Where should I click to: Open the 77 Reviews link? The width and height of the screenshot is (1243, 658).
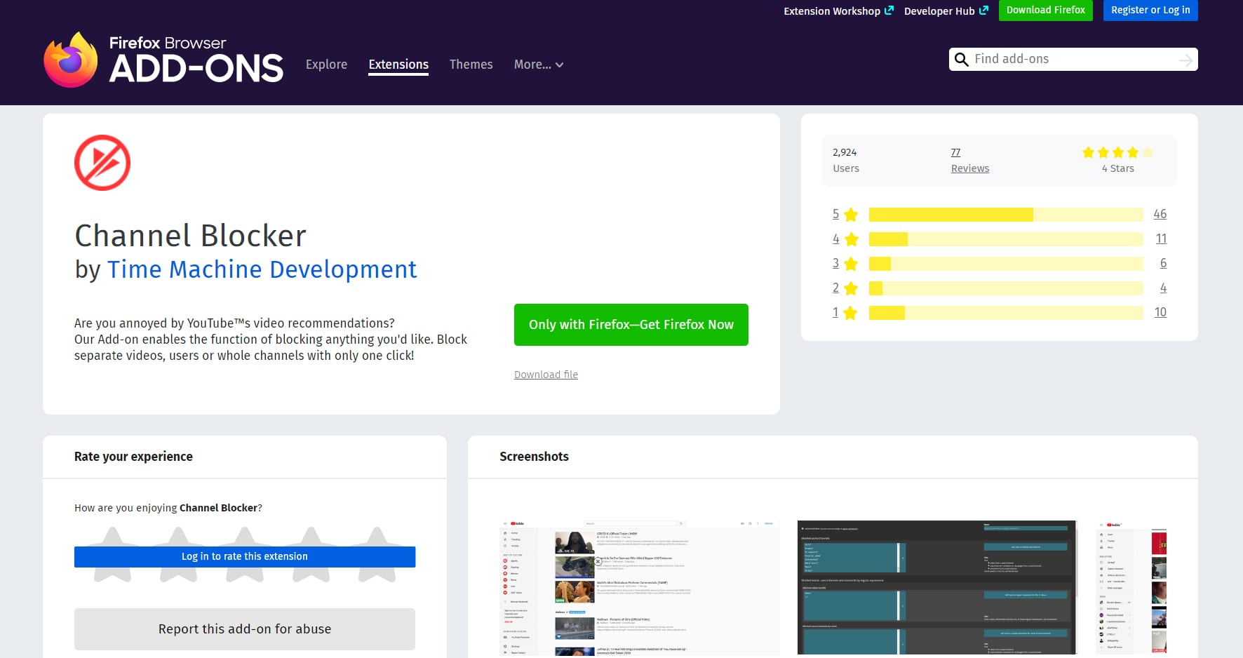955,152
